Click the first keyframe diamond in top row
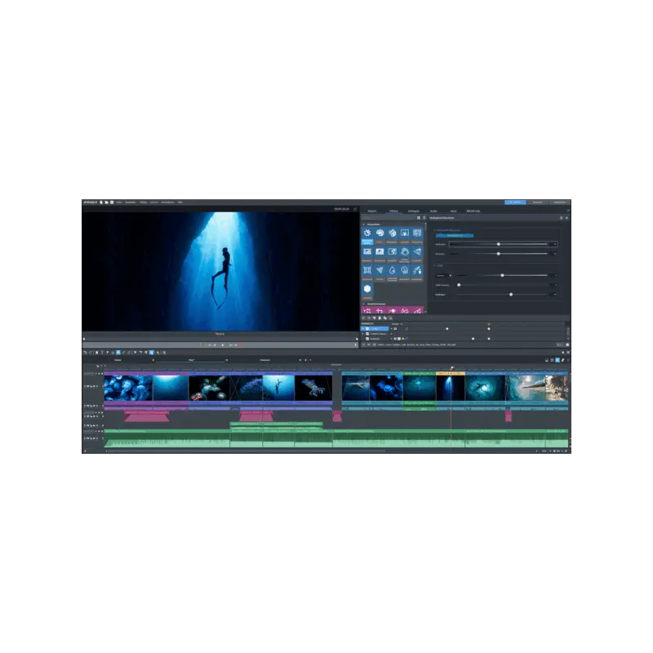Viewport: 653px width, 653px height. (447, 329)
